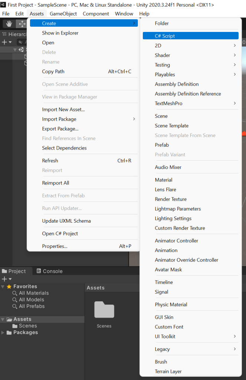Select the Hand tool in toolbar

pyautogui.click(x=9, y=24)
